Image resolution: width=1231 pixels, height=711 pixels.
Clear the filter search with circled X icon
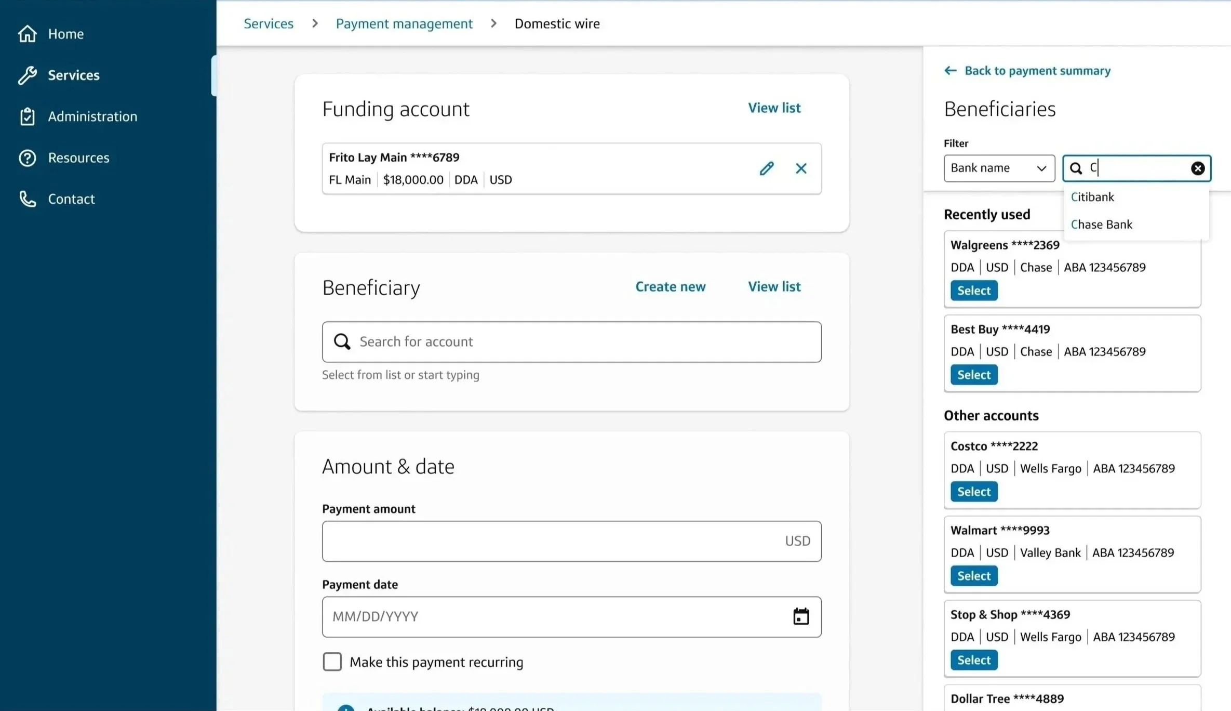[x=1197, y=168]
